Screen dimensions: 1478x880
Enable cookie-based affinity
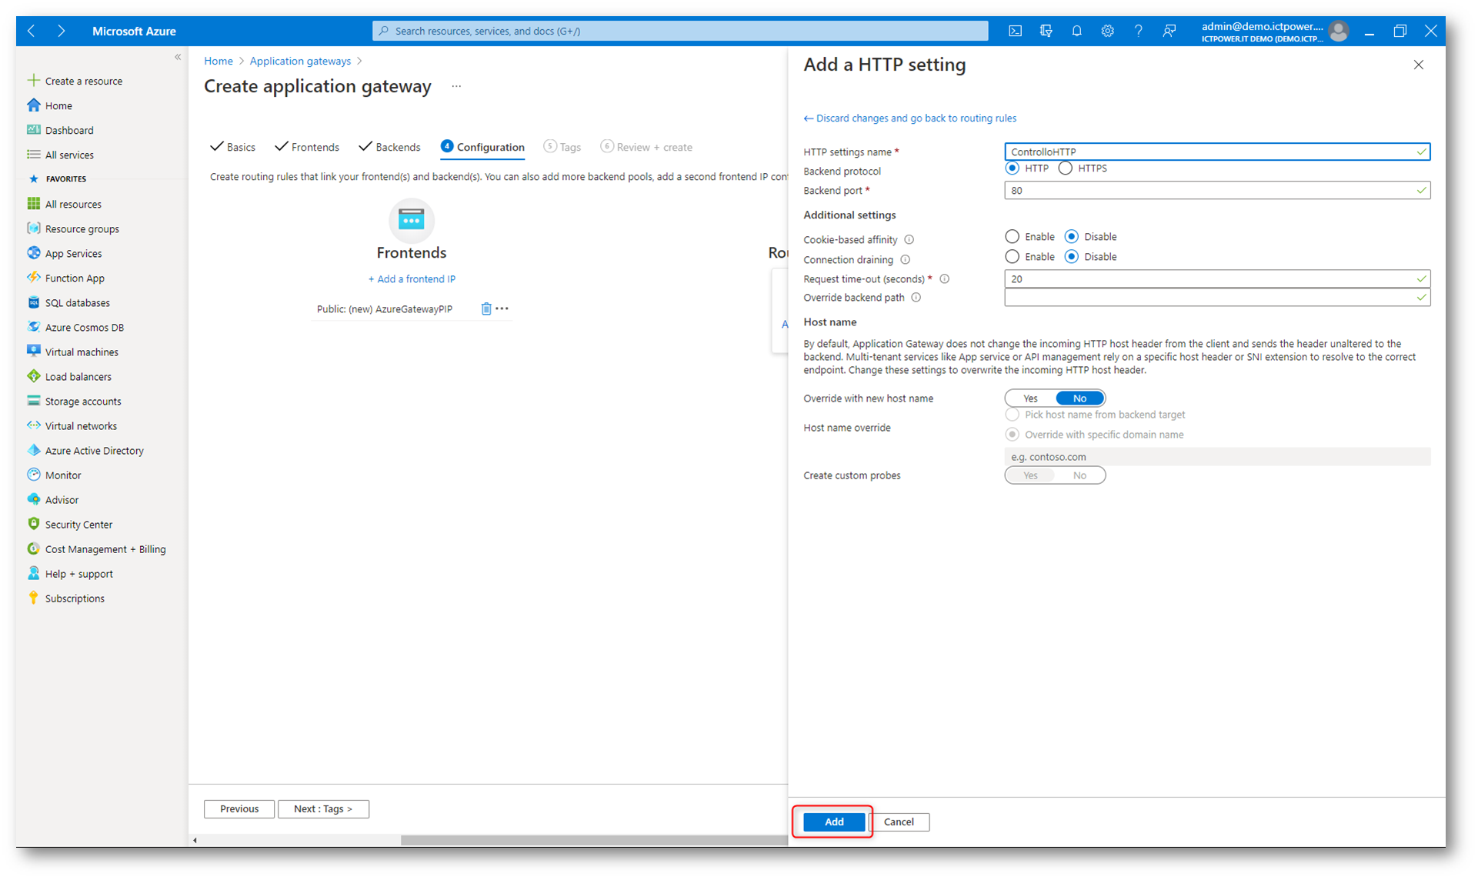click(x=1013, y=236)
